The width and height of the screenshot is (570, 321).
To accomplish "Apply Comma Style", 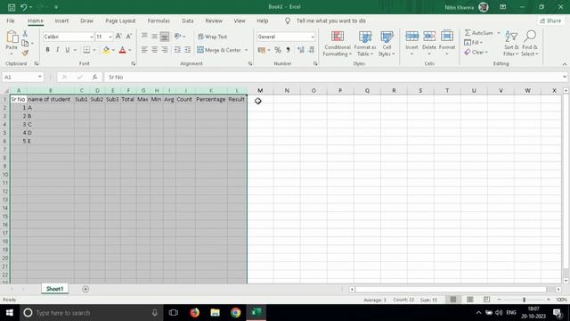I will coord(288,50).
